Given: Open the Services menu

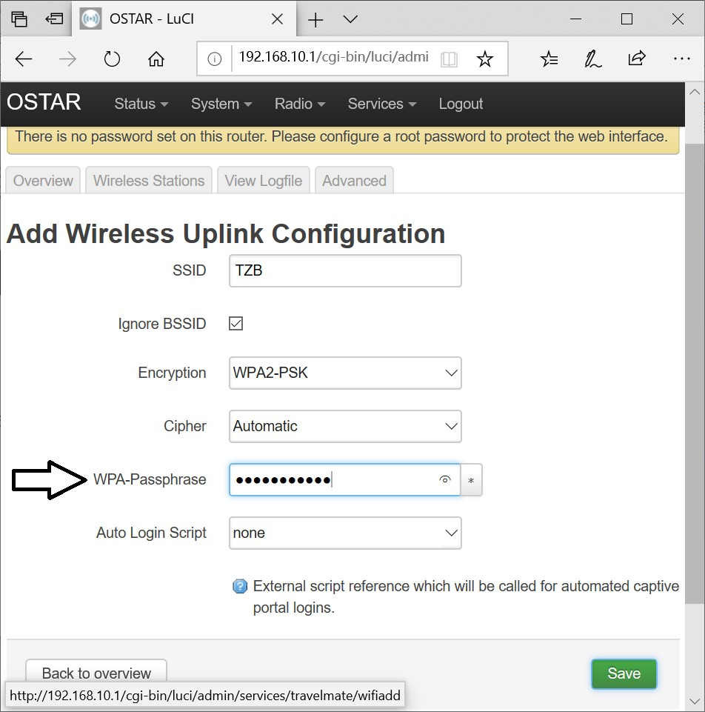Looking at the screenshot, I should (381, 104).
